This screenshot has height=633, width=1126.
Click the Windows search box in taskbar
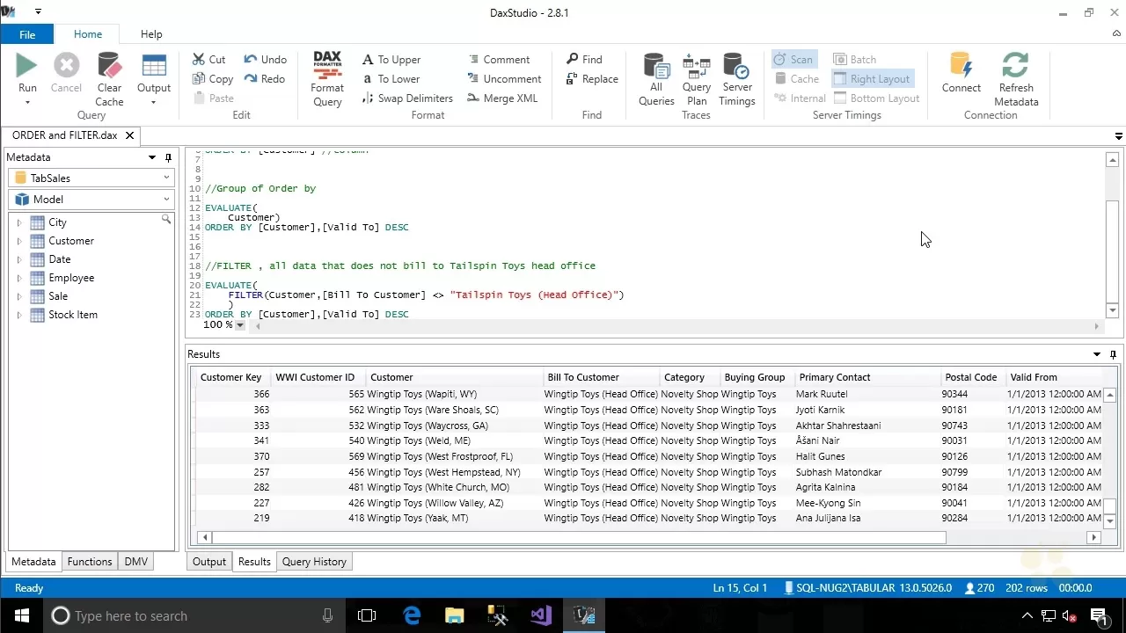pyautogui.click(x=176, y=615)
